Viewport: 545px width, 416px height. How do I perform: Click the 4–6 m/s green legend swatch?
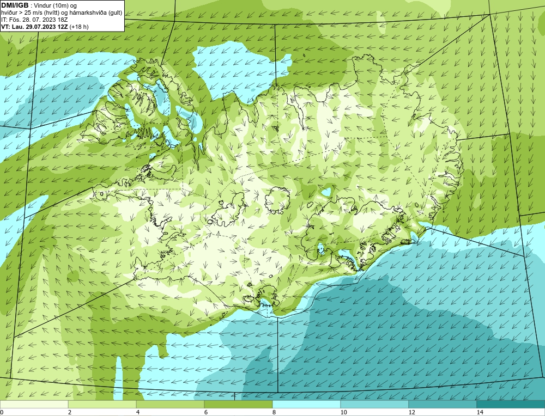[170, 405]
